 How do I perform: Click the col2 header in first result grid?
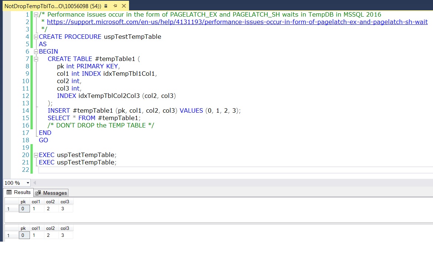point(50,202)
